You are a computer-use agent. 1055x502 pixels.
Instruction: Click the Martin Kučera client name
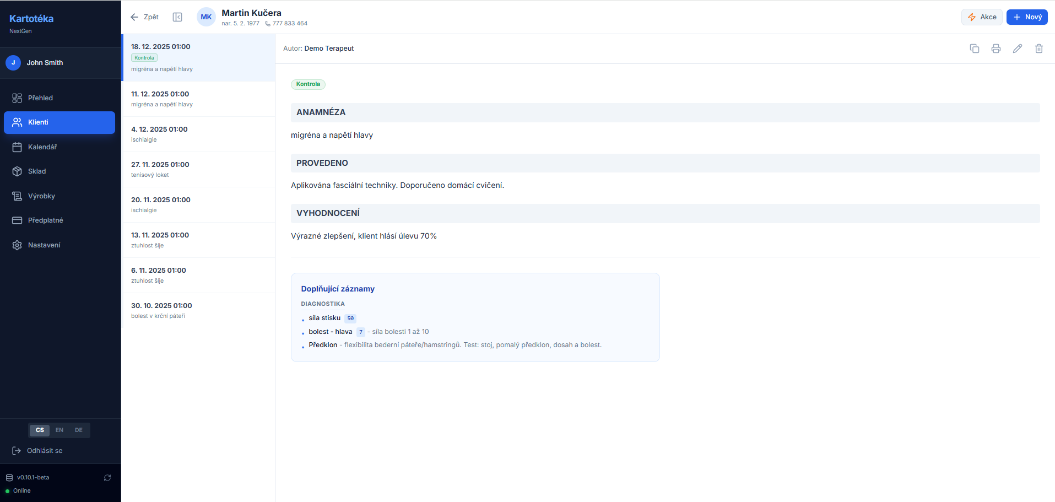(251, 13)
